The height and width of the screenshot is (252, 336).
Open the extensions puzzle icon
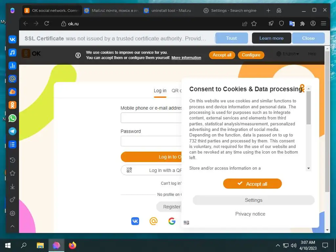coord(302,24)
